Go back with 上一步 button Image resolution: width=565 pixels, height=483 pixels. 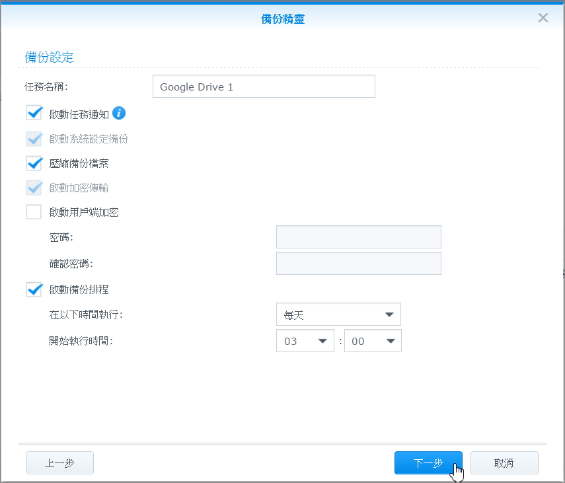point(60,463)
